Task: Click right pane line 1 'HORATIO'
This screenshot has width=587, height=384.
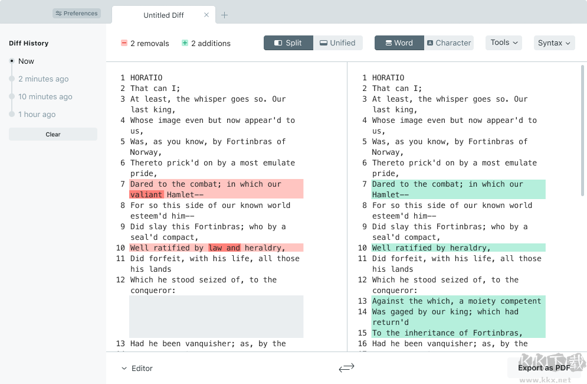Action: tap(388, 77)
